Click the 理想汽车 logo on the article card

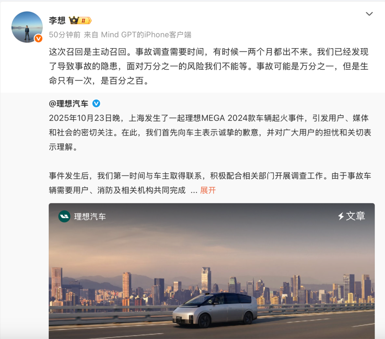64,217
